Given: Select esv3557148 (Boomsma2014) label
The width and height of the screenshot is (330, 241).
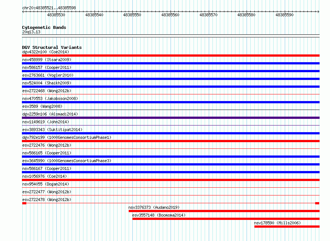Looking at the screenshot, I should click(x=159, y=215).
